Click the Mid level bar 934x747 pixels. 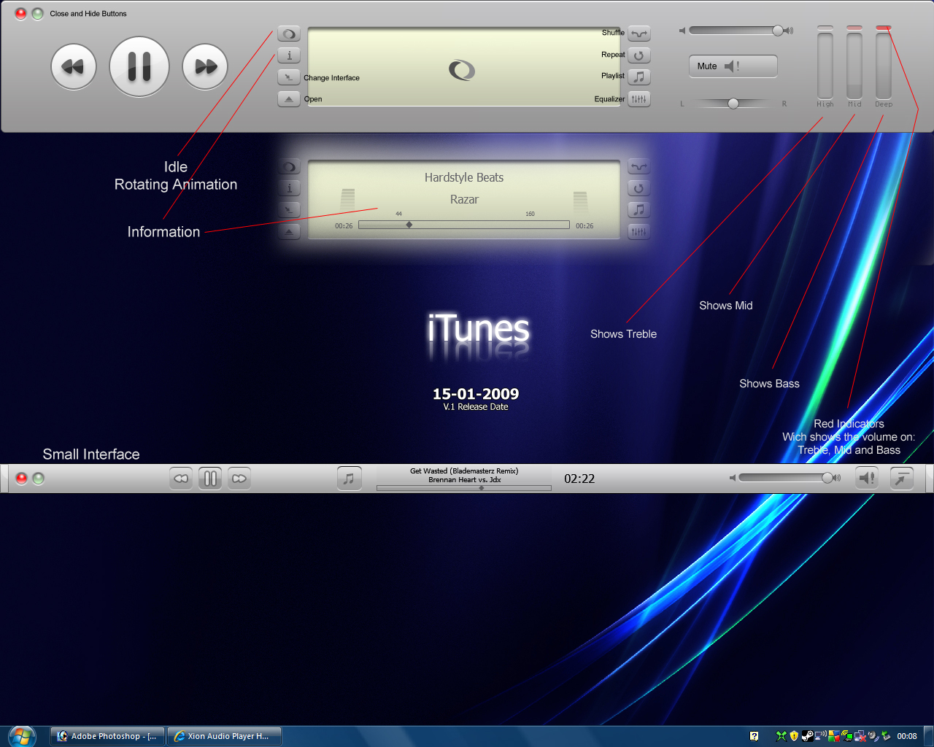tap(854, 66)
